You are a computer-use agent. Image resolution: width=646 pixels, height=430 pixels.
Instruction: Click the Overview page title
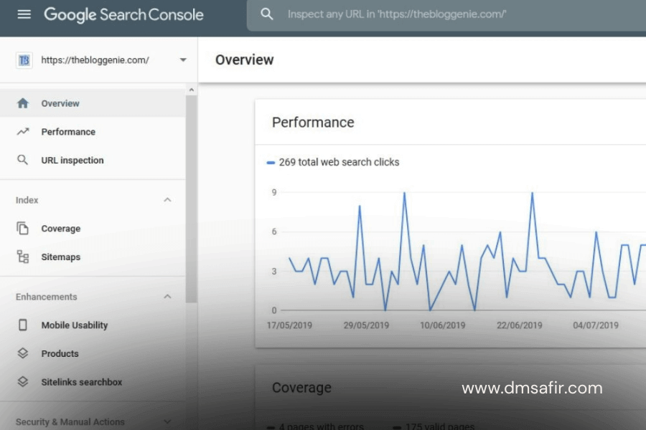click(244, 59)
